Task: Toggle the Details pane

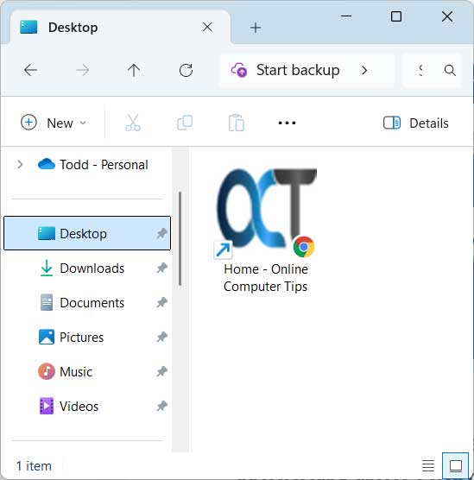Action: tap(416, 123)
